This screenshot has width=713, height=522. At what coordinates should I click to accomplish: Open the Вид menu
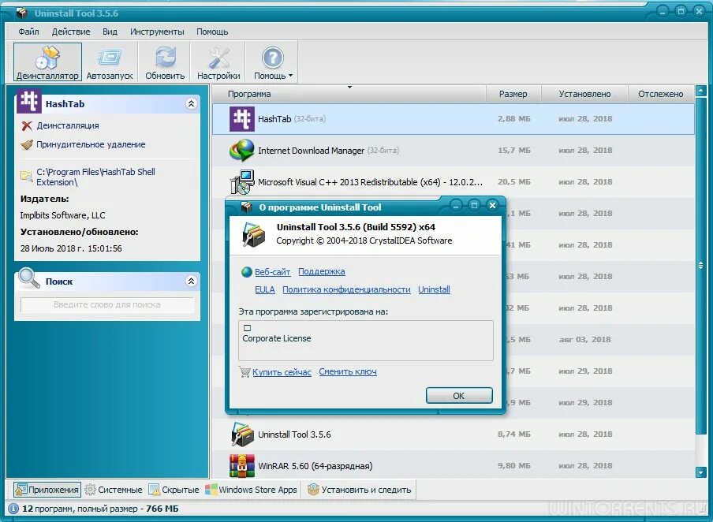tap(110, 32)
